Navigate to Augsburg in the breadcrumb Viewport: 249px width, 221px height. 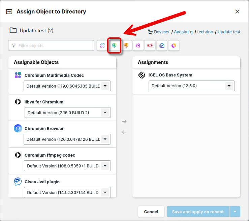[x=183, y=32]
